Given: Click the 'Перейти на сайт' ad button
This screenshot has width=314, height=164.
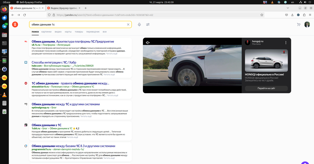Looking at the screenshot, I should coord(266,88).
